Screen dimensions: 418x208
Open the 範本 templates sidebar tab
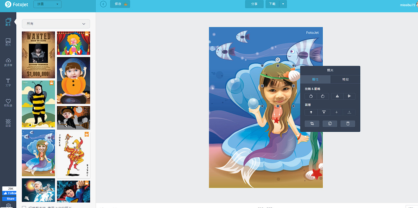8,22
